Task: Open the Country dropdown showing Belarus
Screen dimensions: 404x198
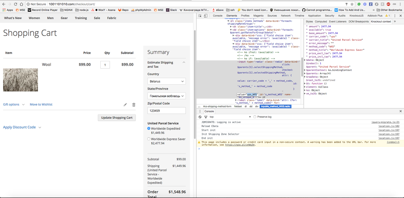Action: point(166,81)
